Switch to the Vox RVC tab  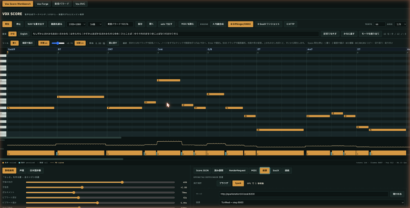coord(80,4)
